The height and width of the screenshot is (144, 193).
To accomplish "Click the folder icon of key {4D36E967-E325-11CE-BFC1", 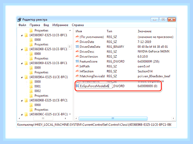I will pos(26,35).
